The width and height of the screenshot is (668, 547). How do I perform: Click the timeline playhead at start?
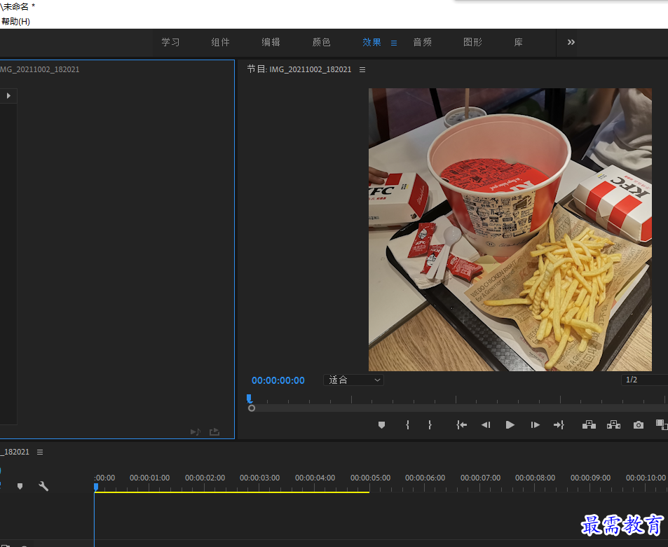point(96,487)
